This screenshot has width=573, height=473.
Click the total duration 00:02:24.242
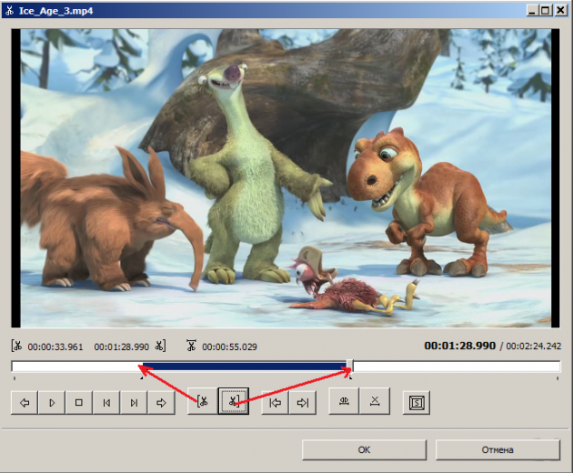coord(534,346)
